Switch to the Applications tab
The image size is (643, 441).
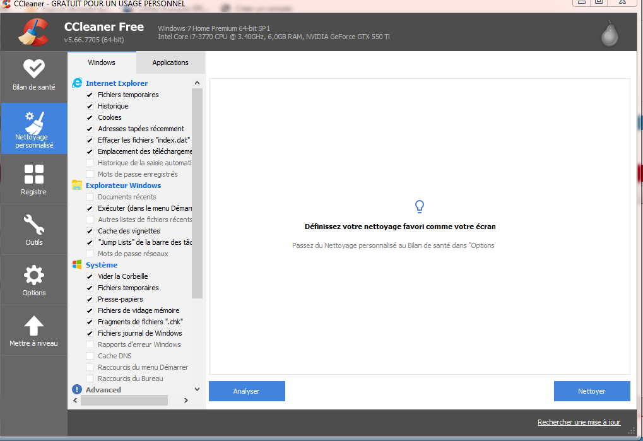point(170,62)
